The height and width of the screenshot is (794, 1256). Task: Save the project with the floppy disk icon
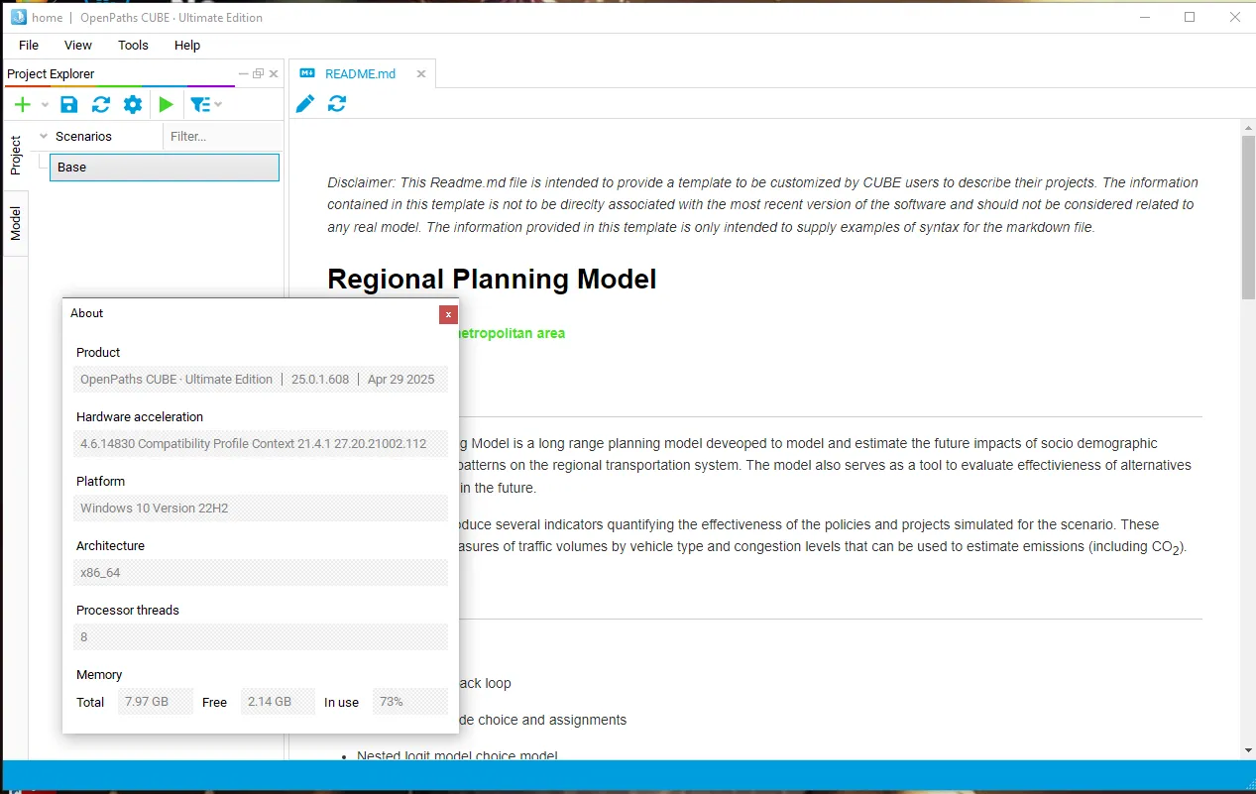tap(68, 105)
